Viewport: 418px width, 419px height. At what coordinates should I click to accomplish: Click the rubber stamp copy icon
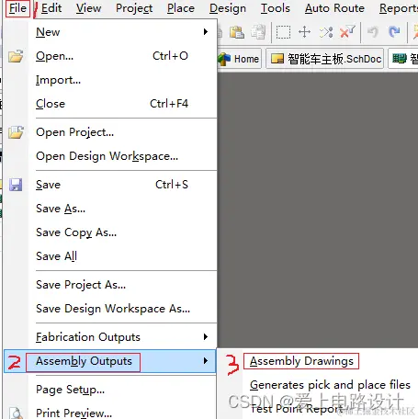(258, 32)
